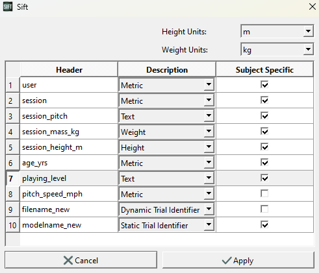Uncheck Subject Specific for modelname_new
The height and width of the screenshot is (273, 319).
(264, 225)
